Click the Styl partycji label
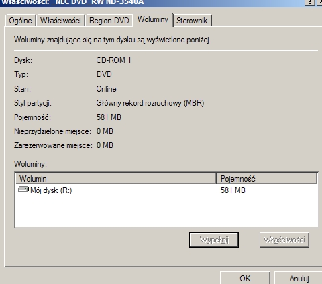 33,103
